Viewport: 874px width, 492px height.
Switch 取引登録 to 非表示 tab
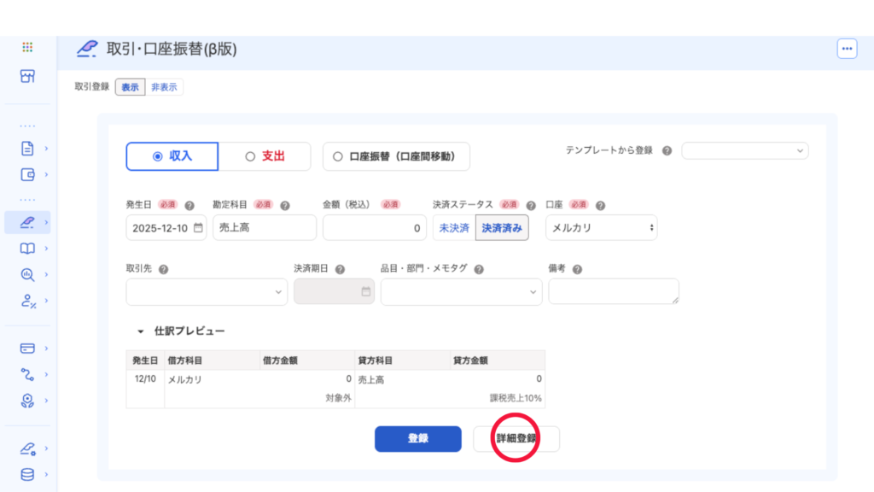(x=165, y=87)
